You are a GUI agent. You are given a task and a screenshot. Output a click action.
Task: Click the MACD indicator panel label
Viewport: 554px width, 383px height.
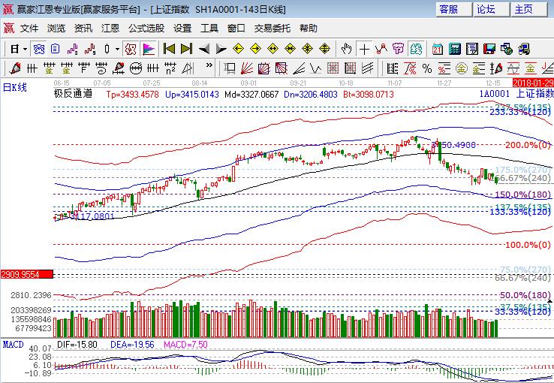12,344
